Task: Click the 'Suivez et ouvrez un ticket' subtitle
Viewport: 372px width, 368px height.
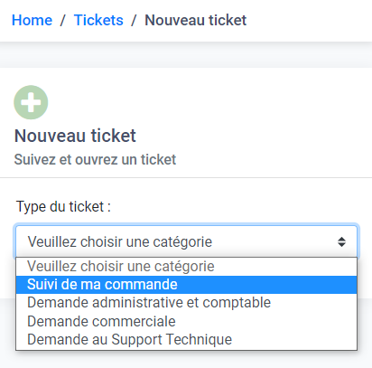Action: (x=95, y=159)
